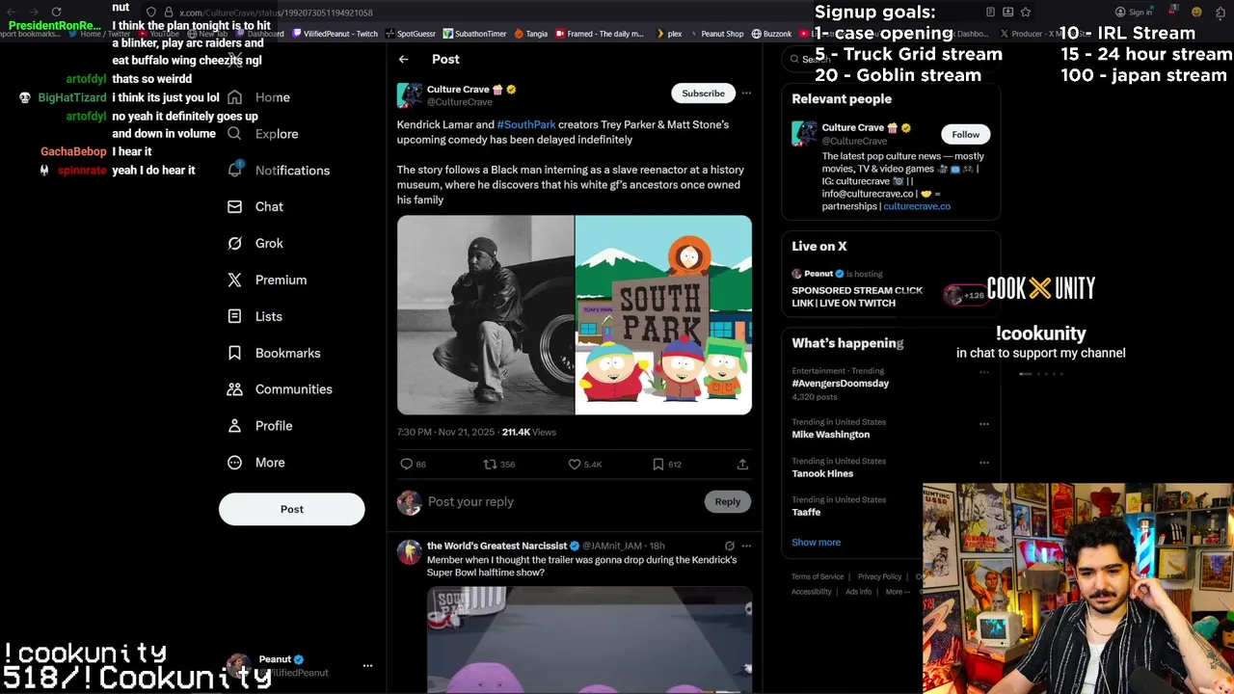Screen dimensions: 1234x694
Task: Click the Post your reply field
Action: pos(562,501)
